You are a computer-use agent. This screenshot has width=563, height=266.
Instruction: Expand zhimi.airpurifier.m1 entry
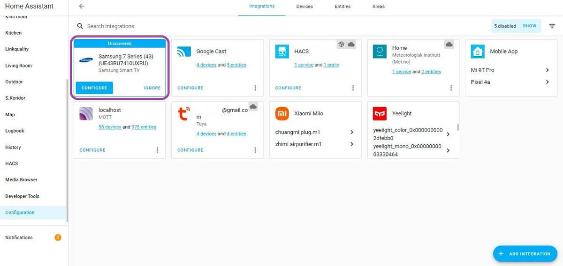(352, 144)
